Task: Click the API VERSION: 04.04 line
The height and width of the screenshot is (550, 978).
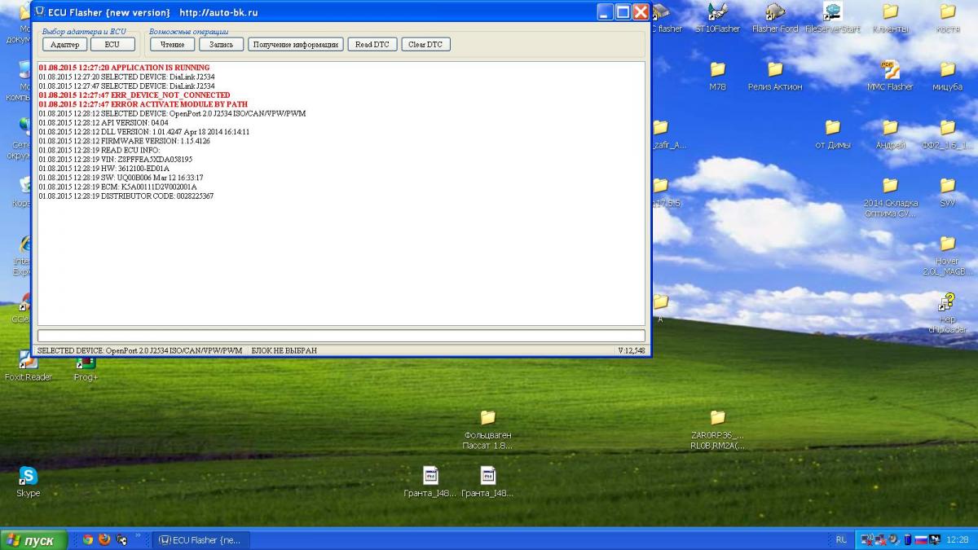Action: 104,122
